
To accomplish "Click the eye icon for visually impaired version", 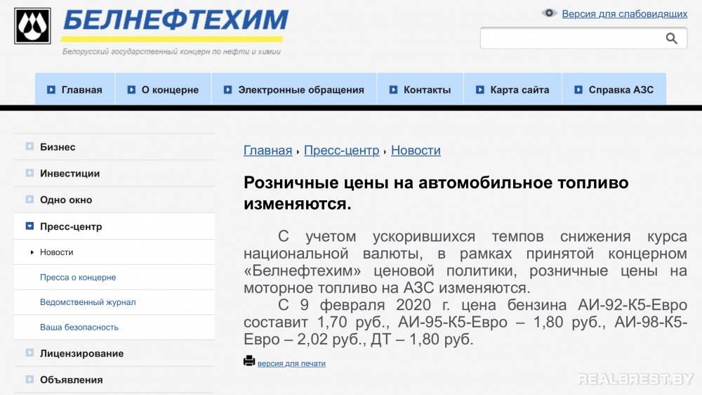I will [x=550, y=13].
